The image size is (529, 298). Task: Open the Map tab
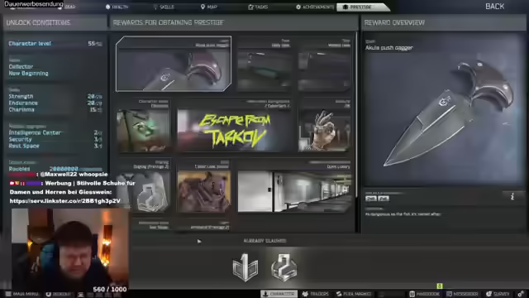tap(209, 7)
